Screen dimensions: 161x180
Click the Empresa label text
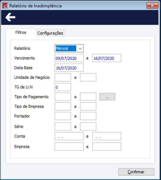coord(22,147)
